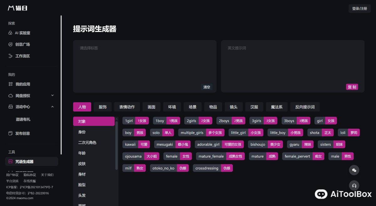
Task: Switch to 汉服 tab
Action: (x=254, y=107)
